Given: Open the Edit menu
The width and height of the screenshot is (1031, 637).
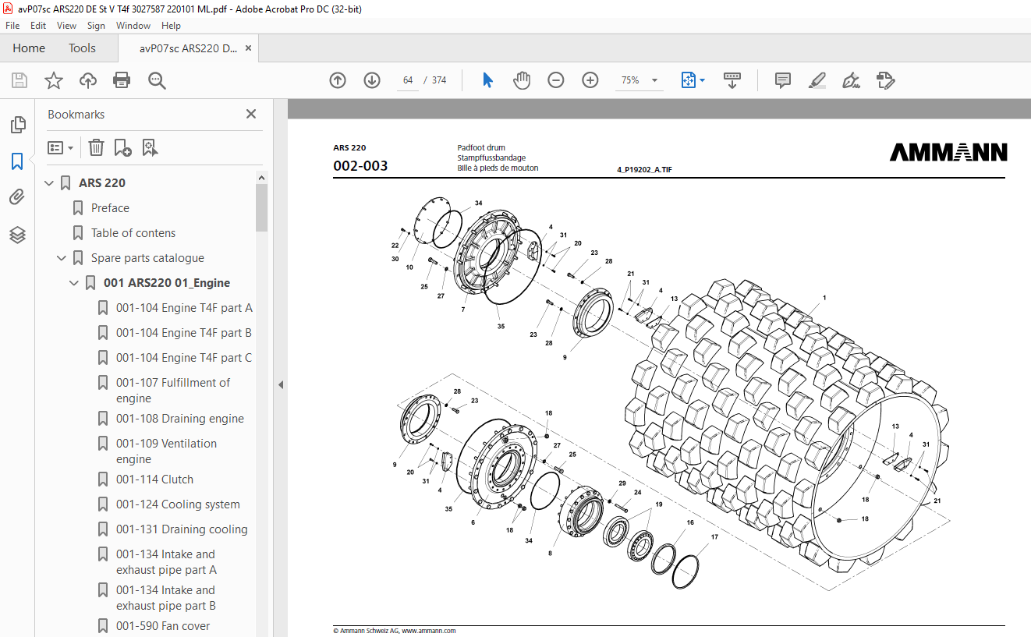Looking at the screenshot, I should (38, 26).
